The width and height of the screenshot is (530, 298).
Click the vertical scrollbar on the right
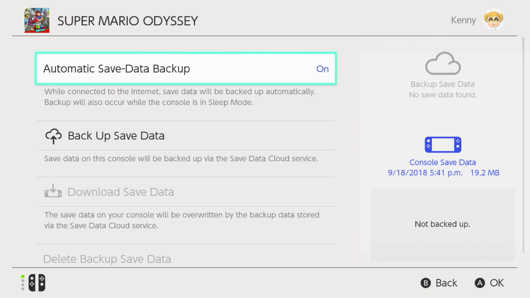point(523,145)
